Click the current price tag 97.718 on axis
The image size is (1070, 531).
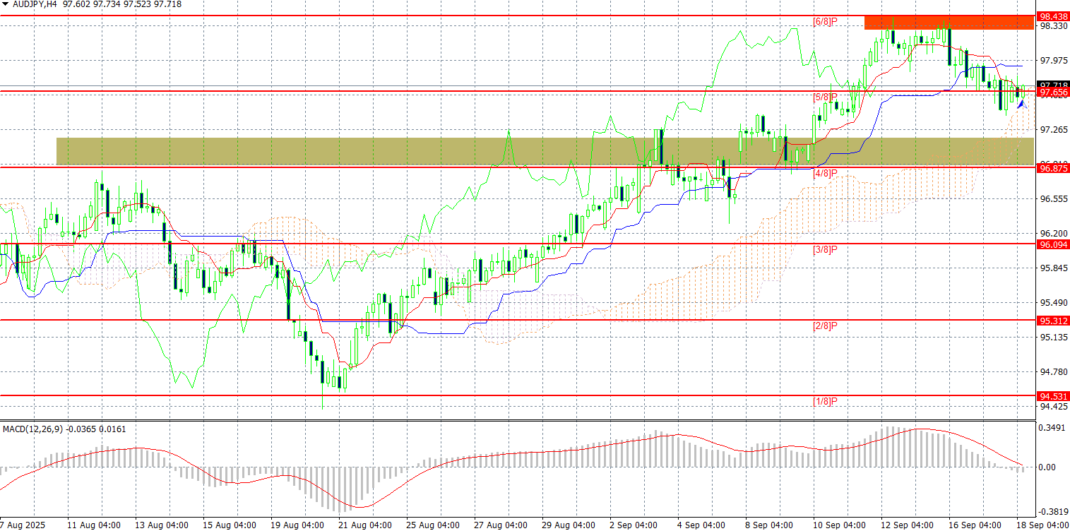click(1053, 85)
